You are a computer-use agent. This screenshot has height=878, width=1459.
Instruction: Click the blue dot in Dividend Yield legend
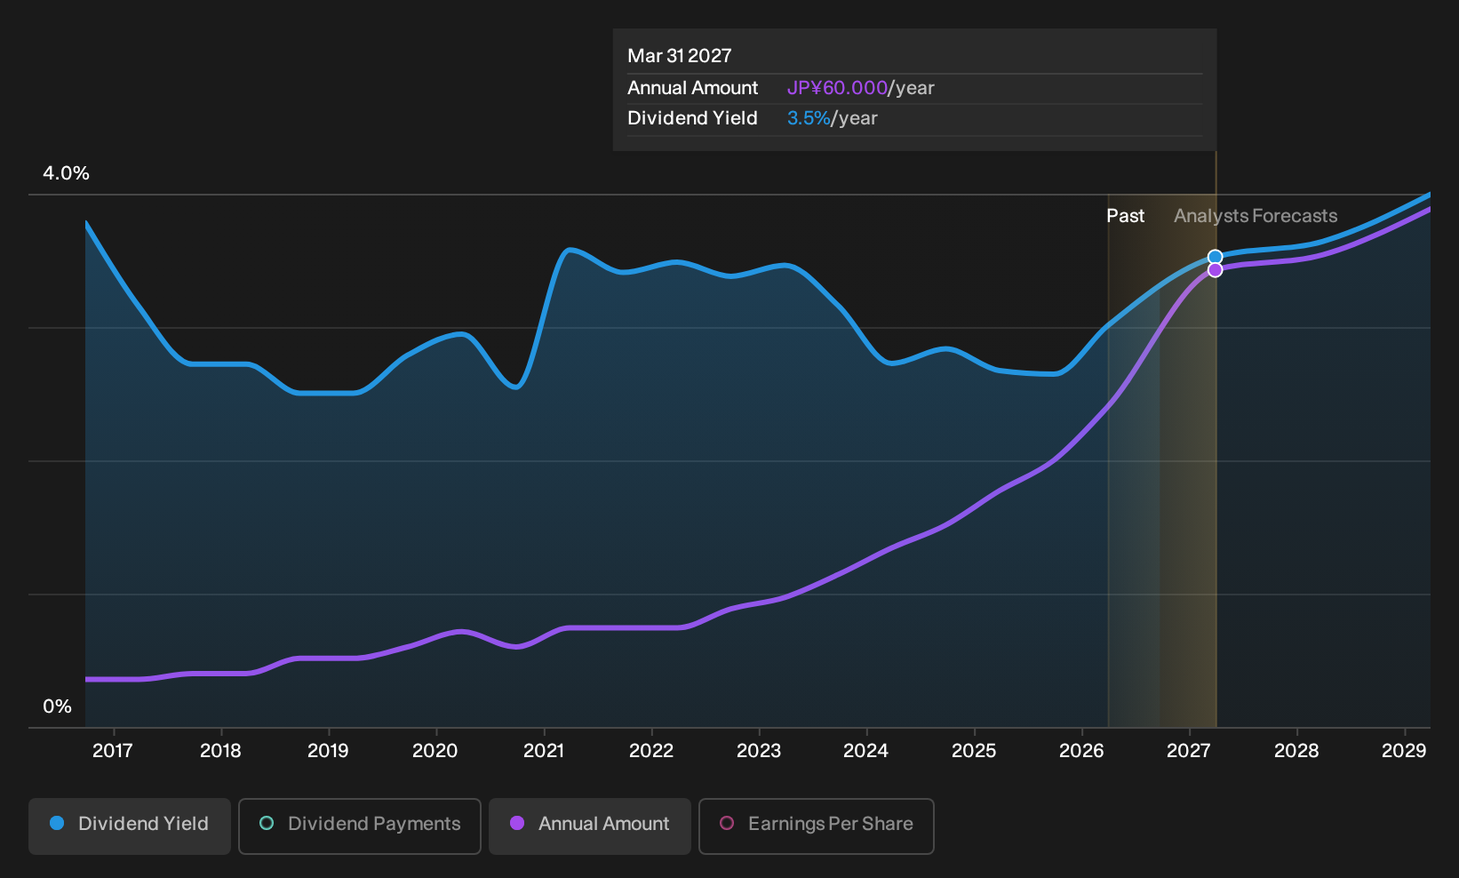[57, 823]
